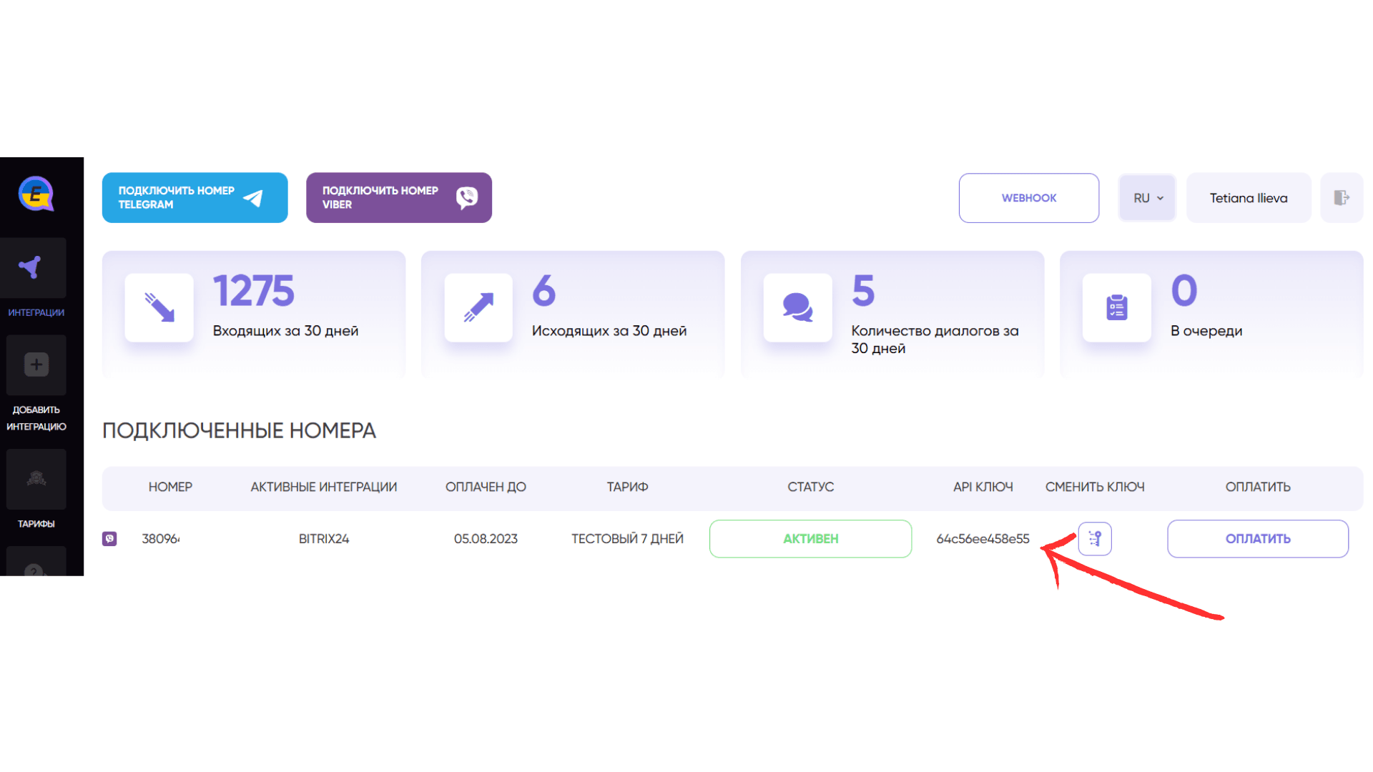Click the Add Integration plus icon
The width and height of the screenshot is (1373, 772).
[x=36, y=365]
